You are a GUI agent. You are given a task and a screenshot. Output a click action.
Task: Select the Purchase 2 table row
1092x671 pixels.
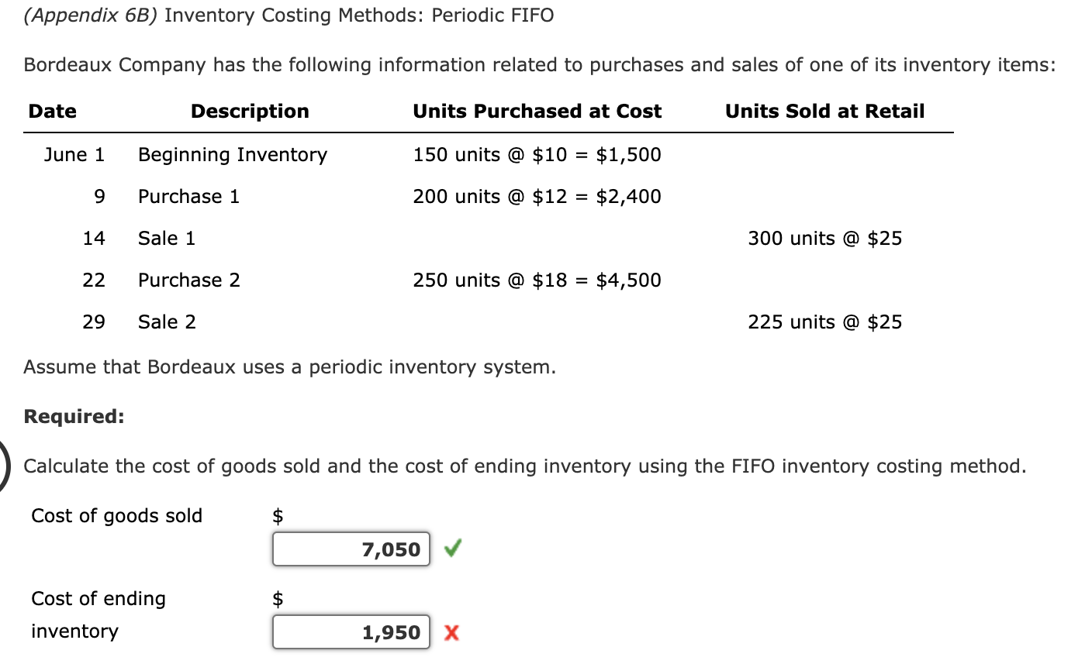(188, 280)
